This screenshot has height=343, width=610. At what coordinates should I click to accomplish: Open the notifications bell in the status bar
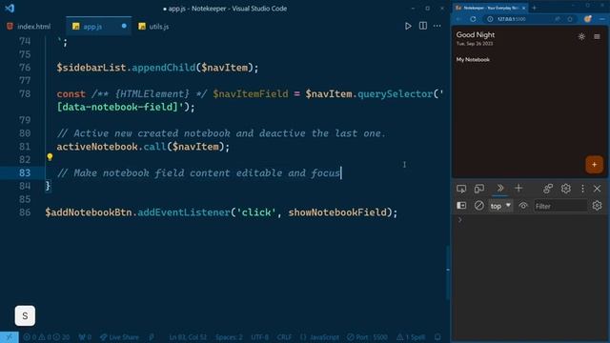(437, 337)
